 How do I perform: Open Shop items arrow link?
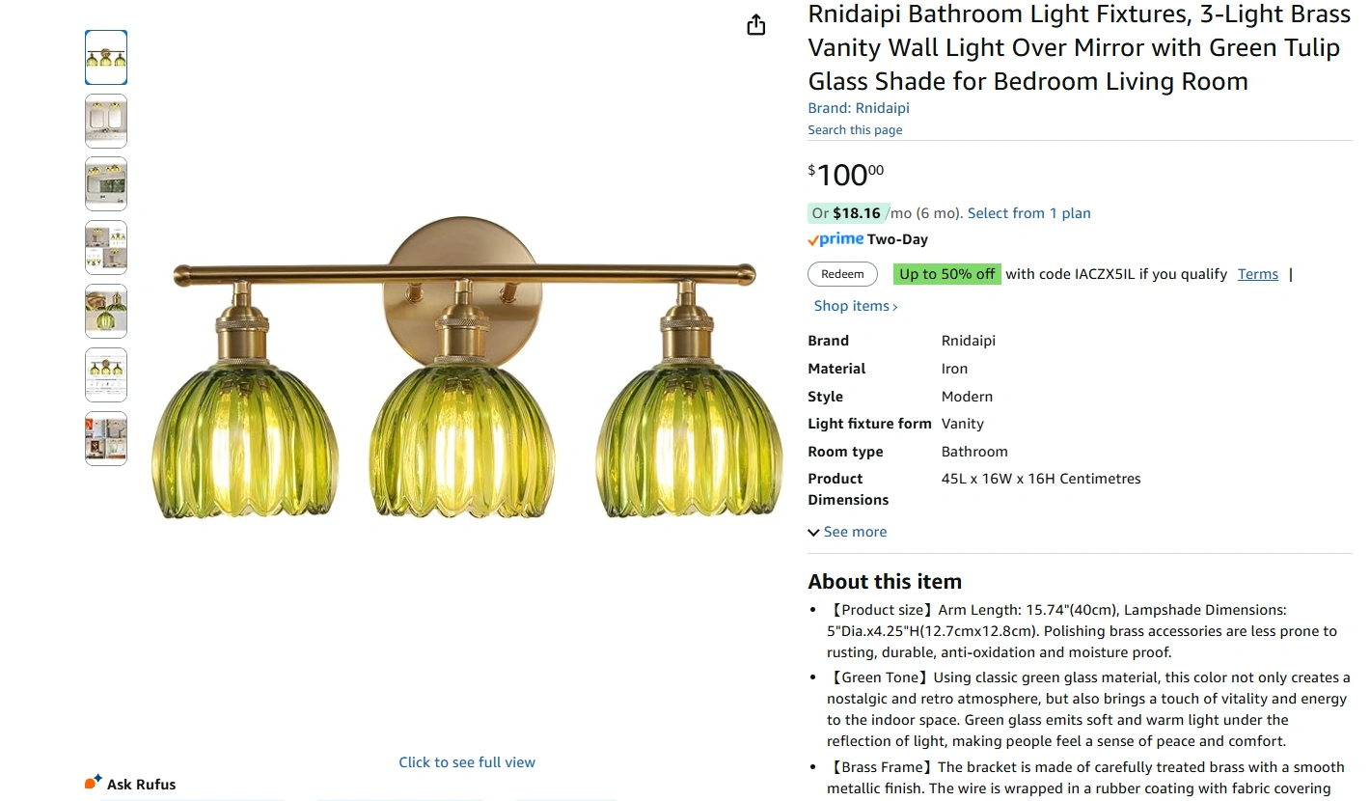856,306
